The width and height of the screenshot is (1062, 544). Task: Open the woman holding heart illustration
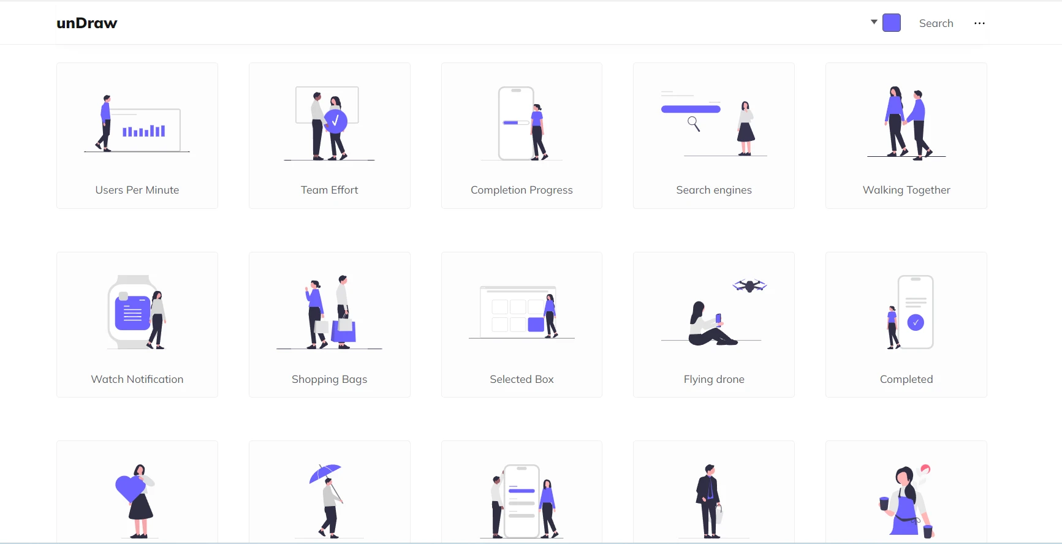click(137, 492)
